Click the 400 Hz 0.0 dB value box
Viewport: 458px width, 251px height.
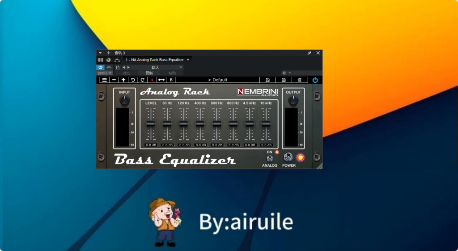point(201,145)
